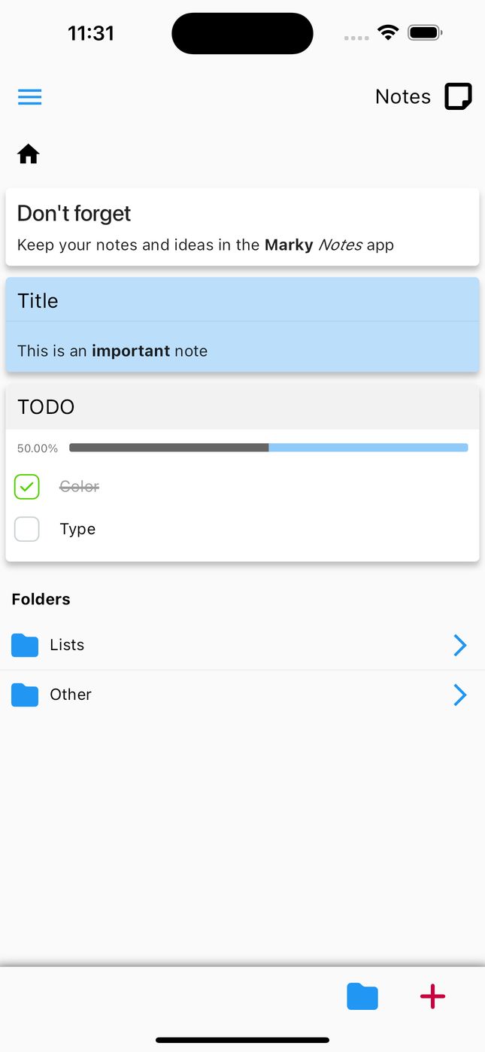485x1052 pixels.
Task: Uncheck the Color todo item
Action: 27,487
